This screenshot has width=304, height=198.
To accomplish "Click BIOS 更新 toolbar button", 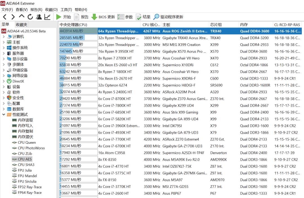I will tap(103, 17).
